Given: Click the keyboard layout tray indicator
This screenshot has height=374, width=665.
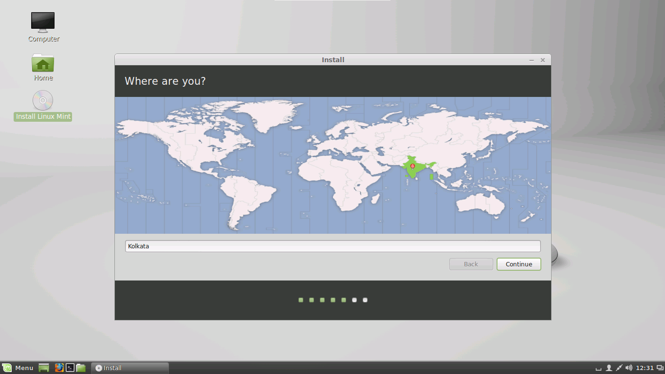Looking at the screenshot, I should [598, 368].
